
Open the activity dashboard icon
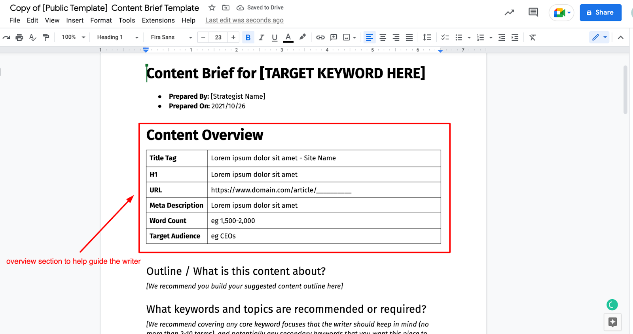(x=510, y=13)
